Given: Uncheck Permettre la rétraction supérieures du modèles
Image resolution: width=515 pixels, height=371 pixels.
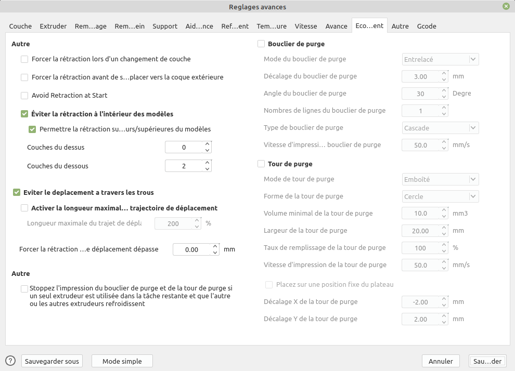Looking at the screenshot, I should tap(32, 129).
